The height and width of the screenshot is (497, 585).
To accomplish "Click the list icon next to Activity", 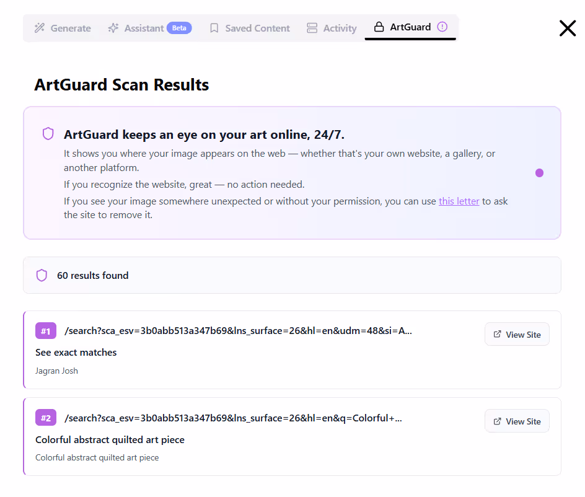I will (x=311, y=28).
